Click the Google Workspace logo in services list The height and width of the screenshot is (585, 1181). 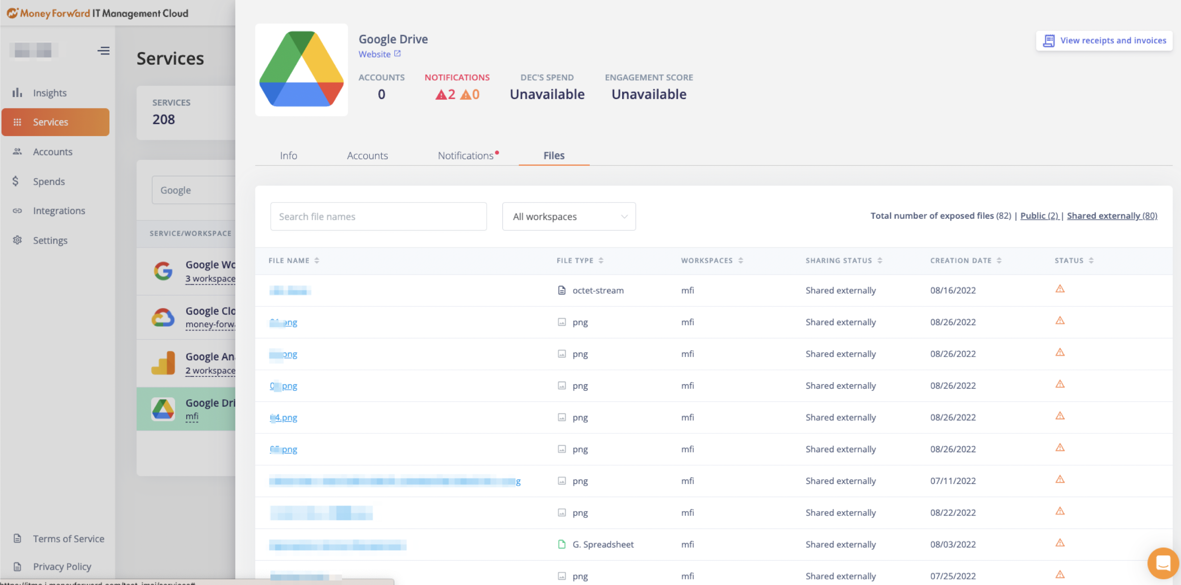point(163,271)
